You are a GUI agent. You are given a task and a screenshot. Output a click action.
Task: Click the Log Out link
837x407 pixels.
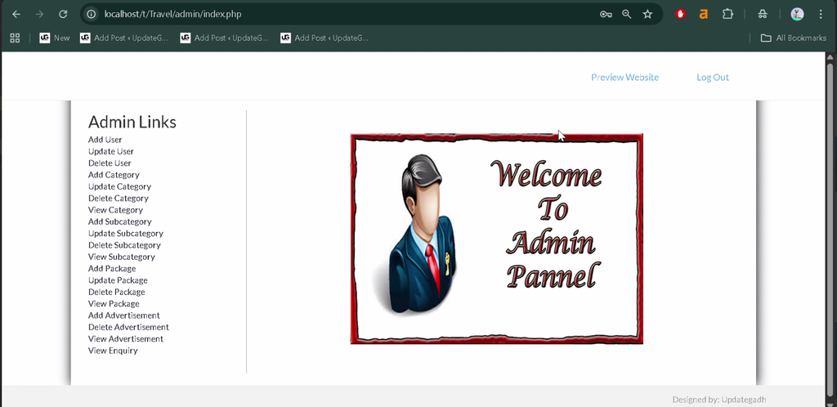(x=713, y=78)
